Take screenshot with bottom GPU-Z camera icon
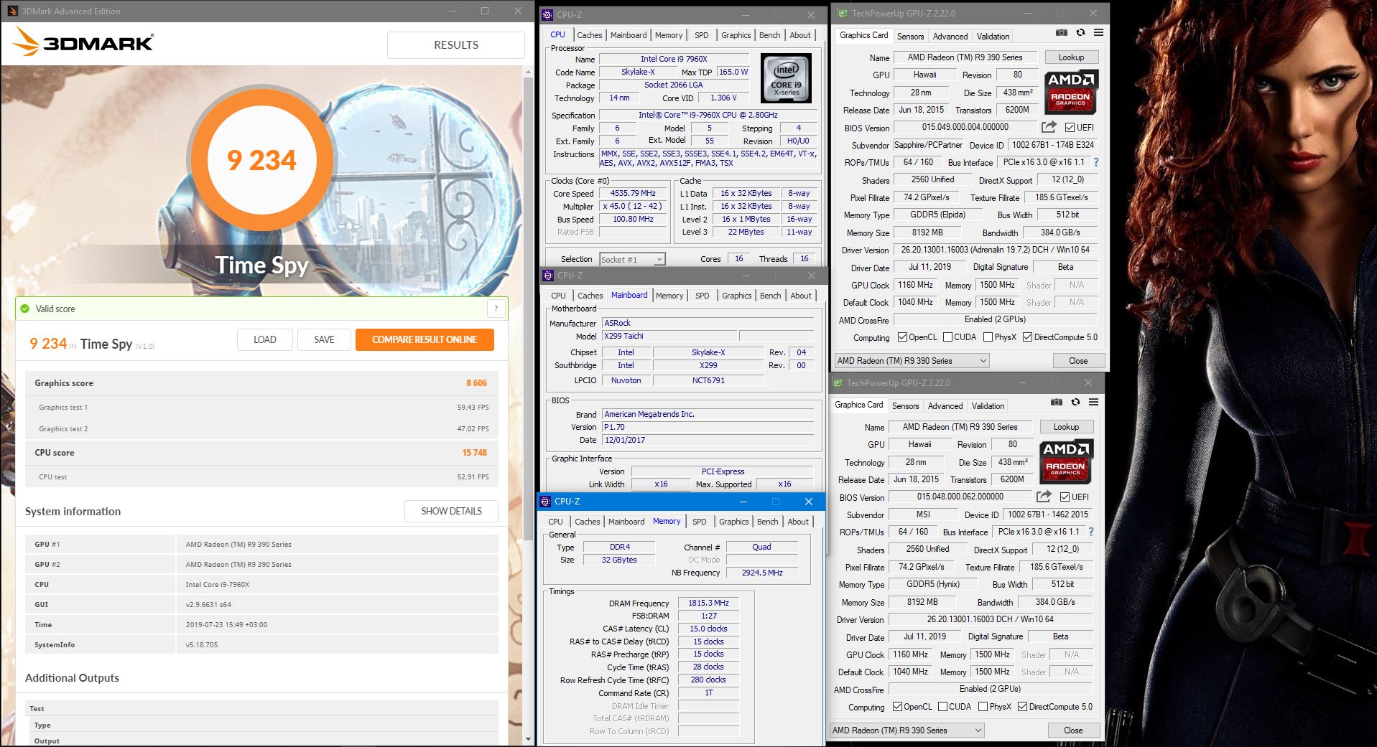 click(1056, 403)
